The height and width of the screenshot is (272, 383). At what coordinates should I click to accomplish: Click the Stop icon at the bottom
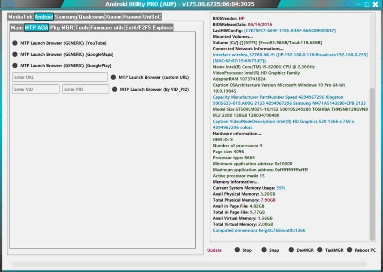tap(237, 250)
